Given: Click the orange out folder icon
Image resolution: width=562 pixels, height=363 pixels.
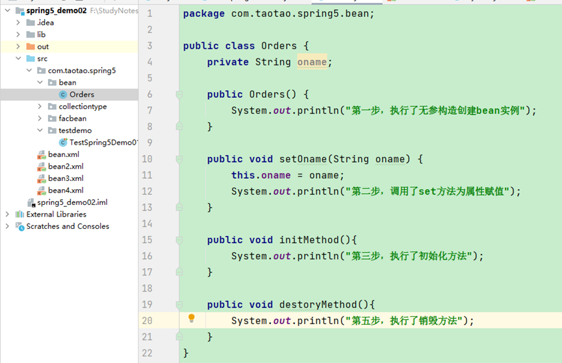Looking at the screenshot, I should point(31,47).
